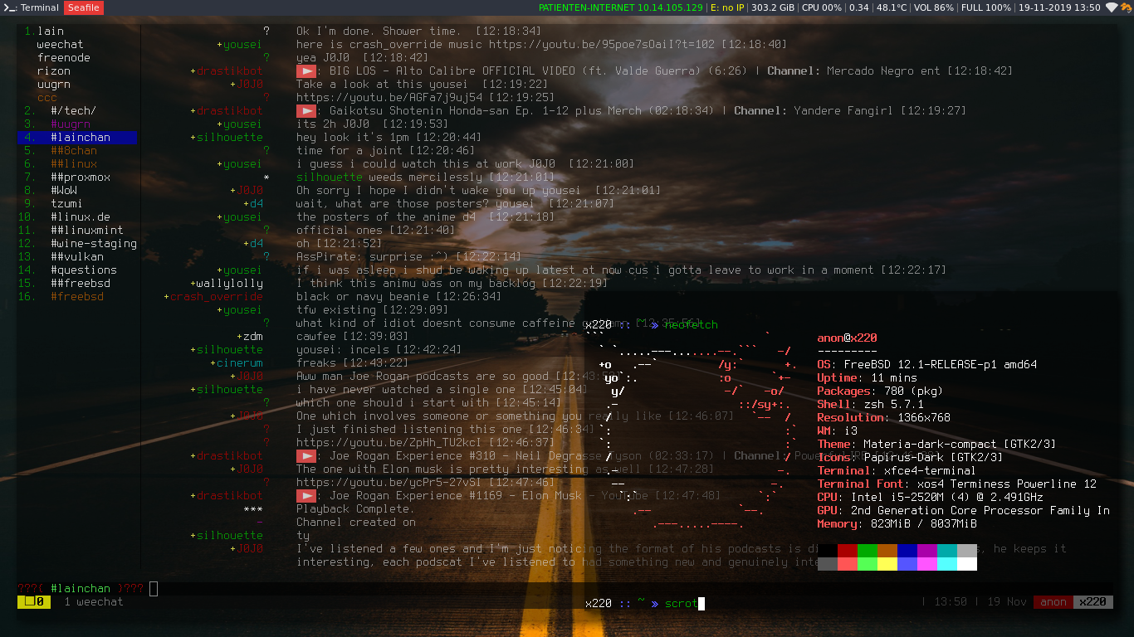This screenshot has height=637, width=1134.
Task: Click the E: no IP status entry
Action: pos(727,7)
